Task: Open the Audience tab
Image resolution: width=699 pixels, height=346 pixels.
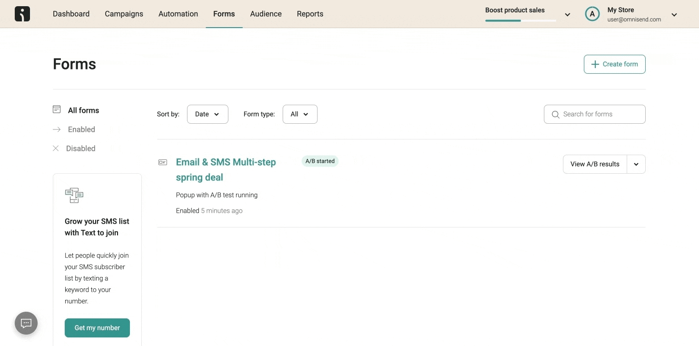Action: click(x=266, y=14)
